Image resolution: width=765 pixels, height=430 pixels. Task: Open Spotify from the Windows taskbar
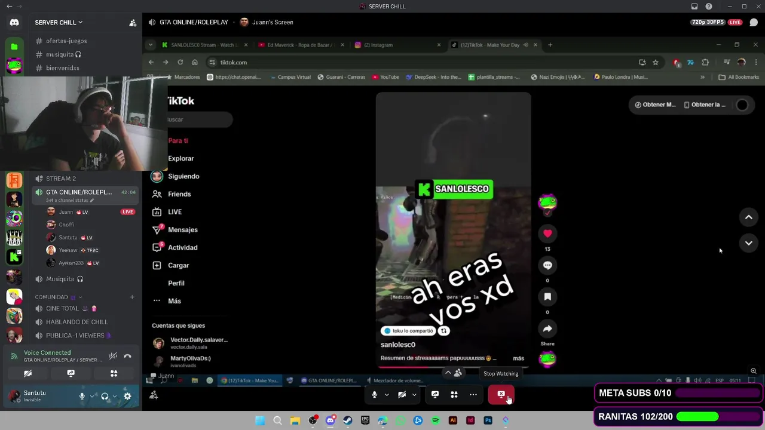435,420
